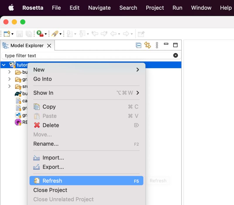Click the Run External Tools icon
This screenshot has height=205, width=234.
click(x=40, y=34)
